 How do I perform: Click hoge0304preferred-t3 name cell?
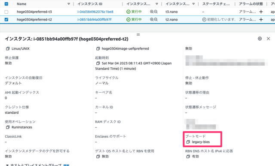34,12
